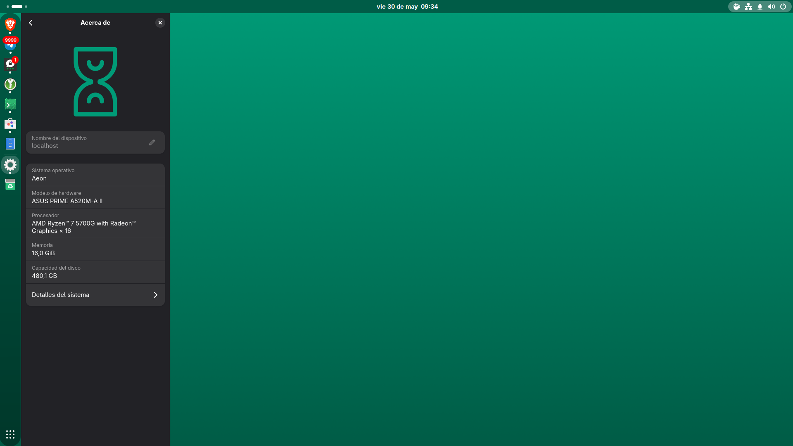Click the workspace indicator in top bar
Viewport: 793px width, 446px height.
pos(17,7)
